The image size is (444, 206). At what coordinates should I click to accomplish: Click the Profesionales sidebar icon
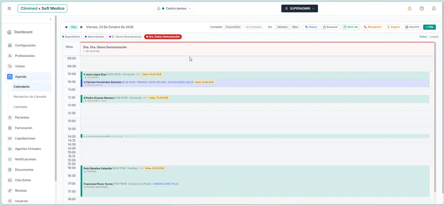10,56
